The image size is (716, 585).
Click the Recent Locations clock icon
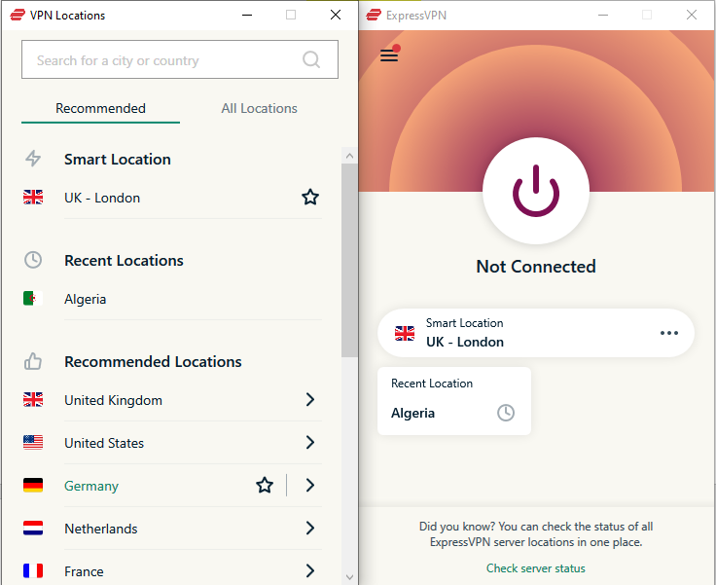tap(33, 260)
